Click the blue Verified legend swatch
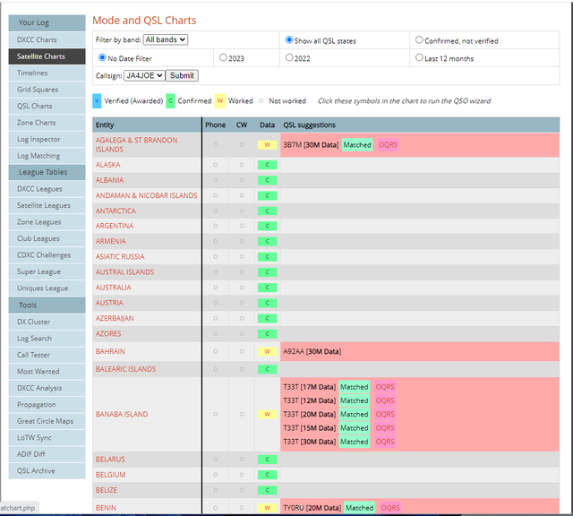 [97, 101]
